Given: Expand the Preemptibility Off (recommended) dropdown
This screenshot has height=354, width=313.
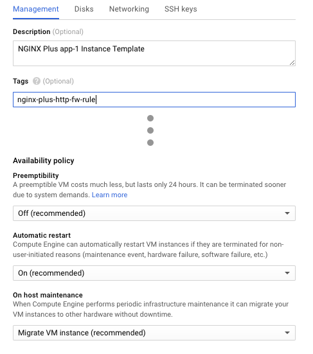Looking at the screenshot, I should pos(154,213).
